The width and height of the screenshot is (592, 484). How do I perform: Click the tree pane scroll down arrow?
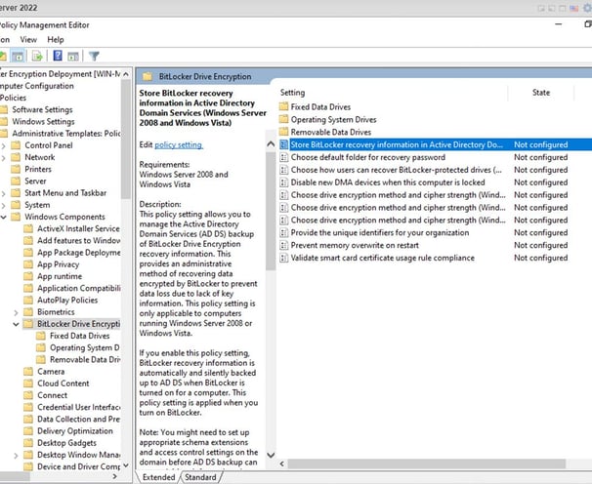(x=126, y=465)
